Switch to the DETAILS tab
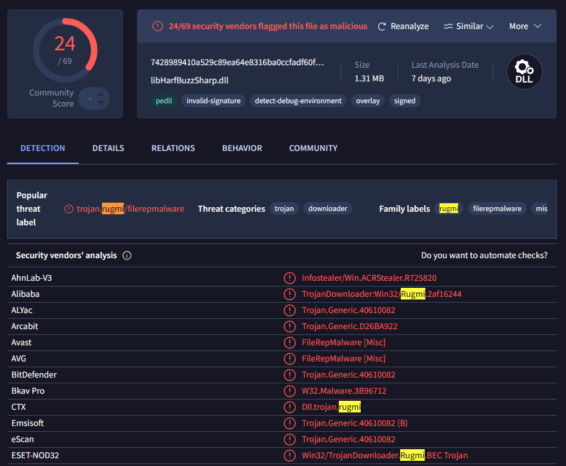 tap(108, 148)
